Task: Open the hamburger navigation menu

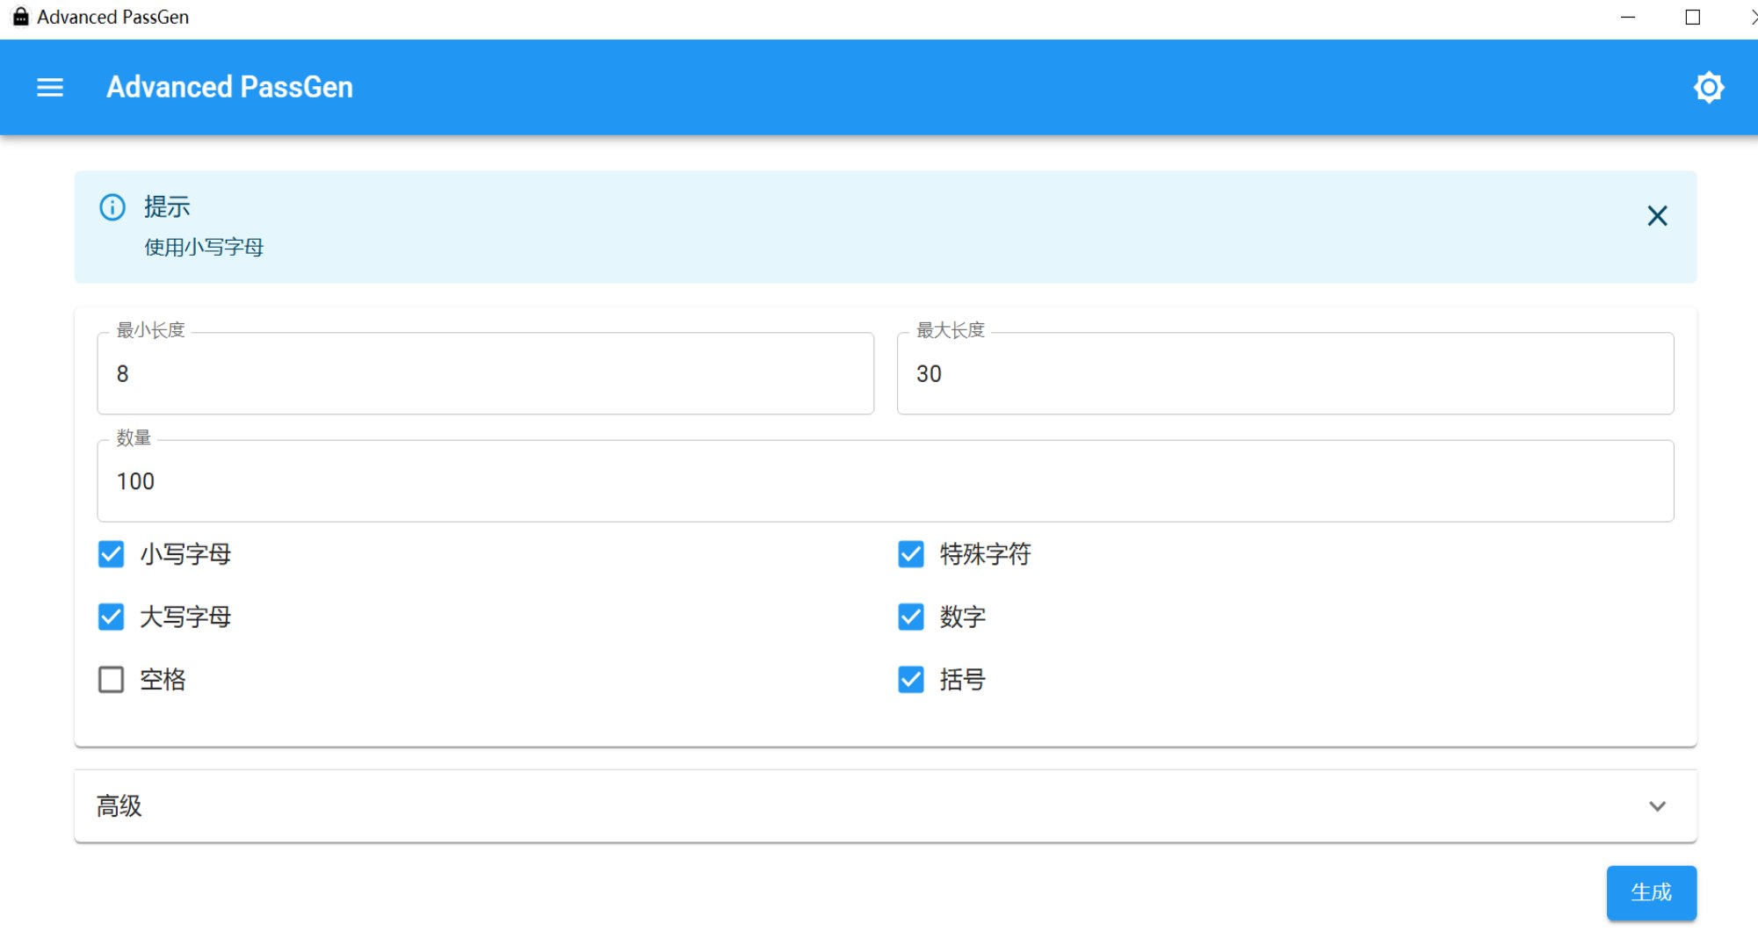Action: pyautogui.click(x=50, y=87)
